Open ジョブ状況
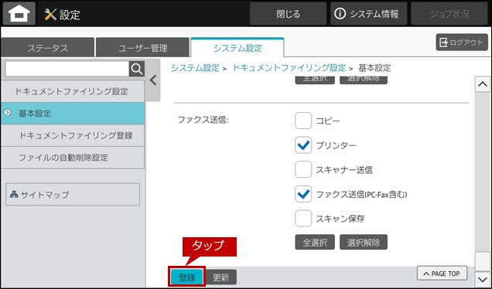The image size is (492, 289). tap(449, 13)
